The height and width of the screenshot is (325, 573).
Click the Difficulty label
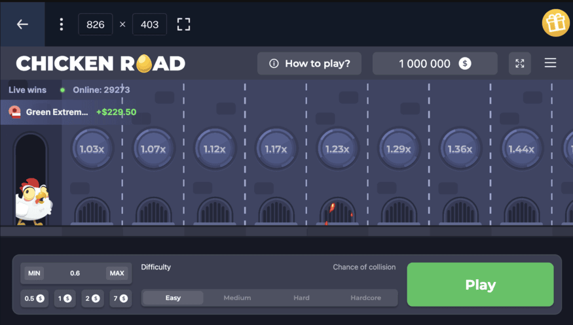(156, 267)
